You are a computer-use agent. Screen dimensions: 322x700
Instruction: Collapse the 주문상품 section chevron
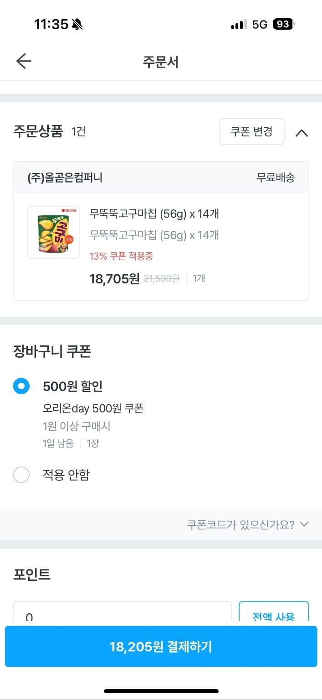pos(302,133)
